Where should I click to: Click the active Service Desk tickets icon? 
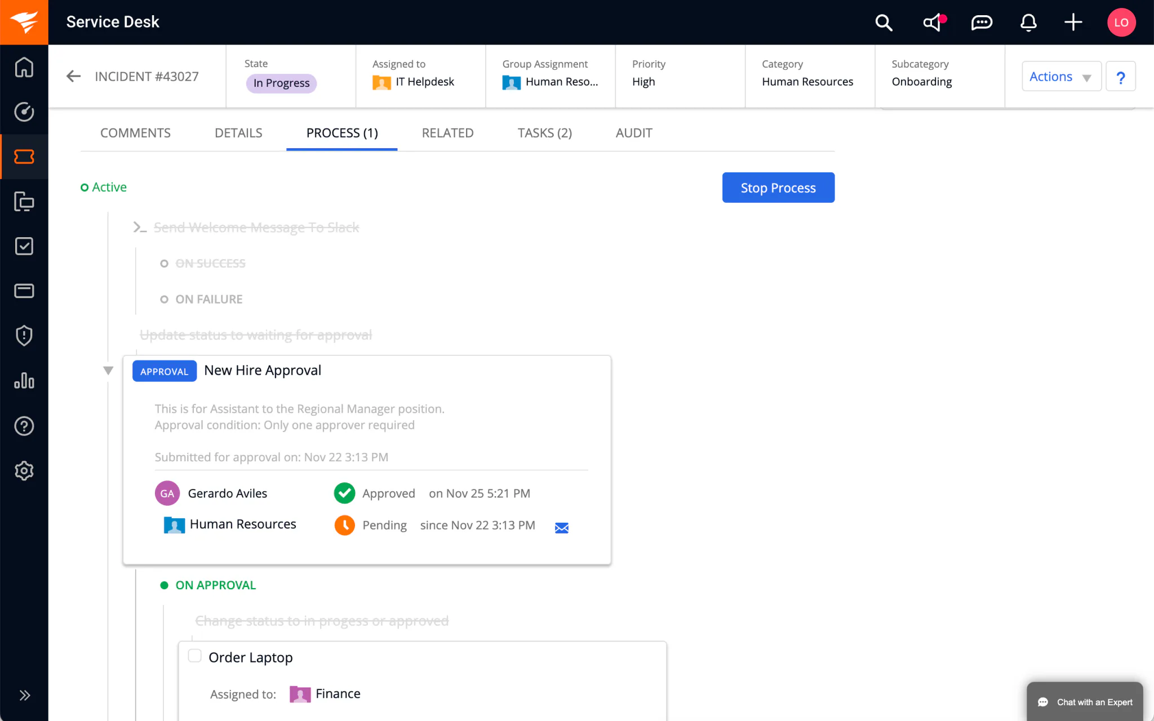pyautogui.click(x=24, y=157)
